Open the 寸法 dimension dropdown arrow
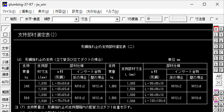224x112 pixels. coord(117,19)
